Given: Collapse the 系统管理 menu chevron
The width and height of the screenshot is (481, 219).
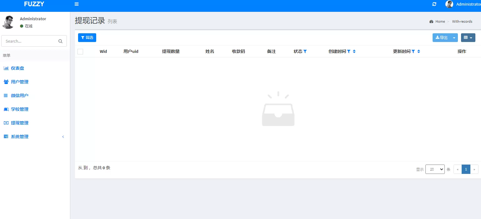Looking at the screenshot, I should [x=63, y=137].
